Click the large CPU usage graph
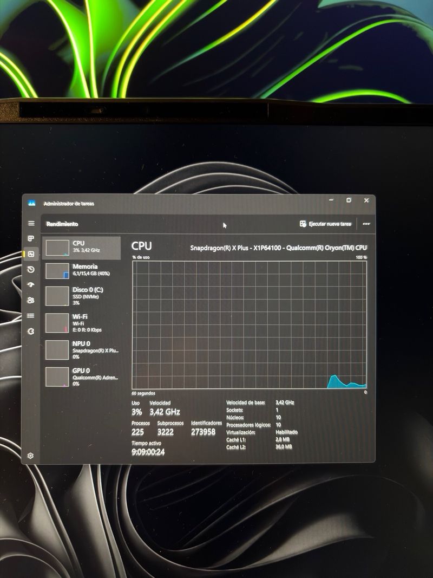The height and width of the screenshot is (578, 433). (250, 324)
